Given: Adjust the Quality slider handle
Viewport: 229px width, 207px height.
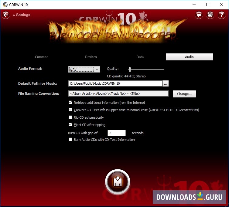Looking at the screenshot, I should pos(130,70).
